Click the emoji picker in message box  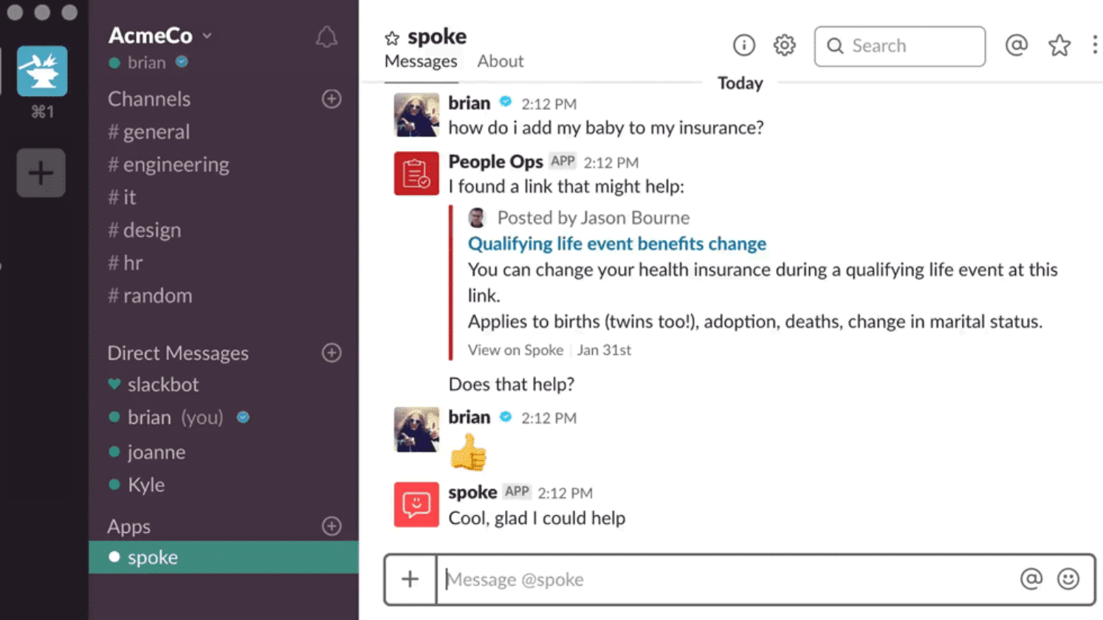tap(1068, 579)
